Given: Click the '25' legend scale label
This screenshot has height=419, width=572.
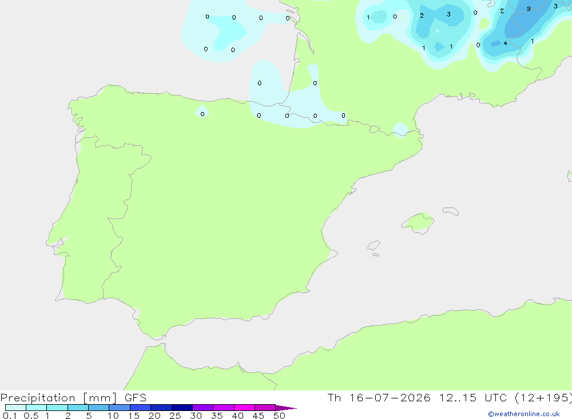Looking at the screenshot, I should [x=176, y=416].
